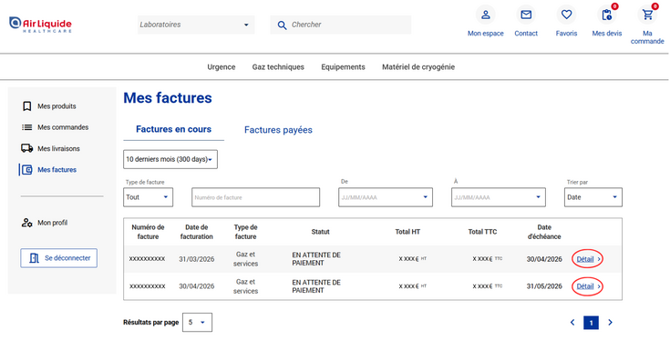Open the Trier par Date dropdown
670x340 pixels.
point(593,197)
